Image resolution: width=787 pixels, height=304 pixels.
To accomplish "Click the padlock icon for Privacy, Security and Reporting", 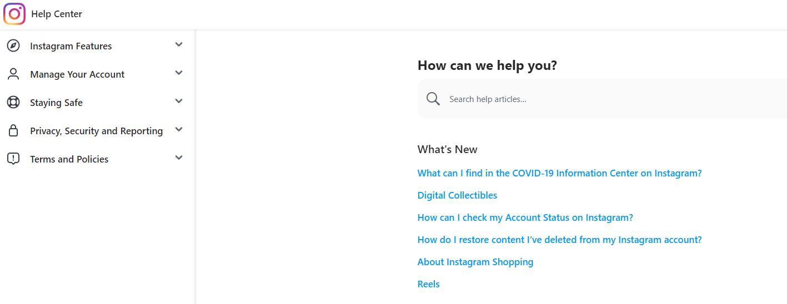I will pos(13,131).
